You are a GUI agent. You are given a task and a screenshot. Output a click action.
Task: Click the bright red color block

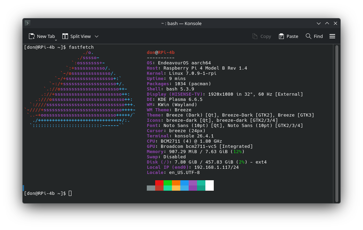pyautogui.click(x=159, y=183)
